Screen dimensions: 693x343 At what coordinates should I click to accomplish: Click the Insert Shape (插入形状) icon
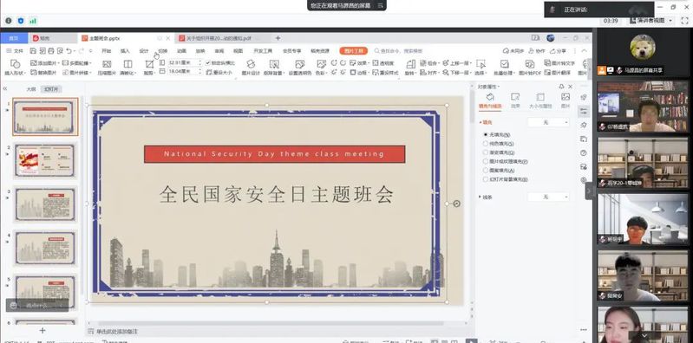click(15, 64)
